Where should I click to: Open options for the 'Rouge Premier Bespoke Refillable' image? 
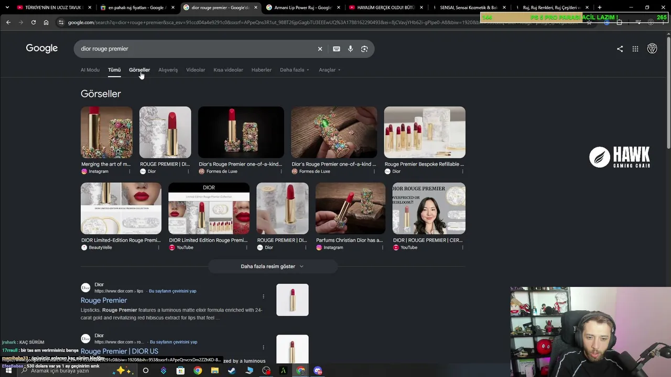point(462,171)
